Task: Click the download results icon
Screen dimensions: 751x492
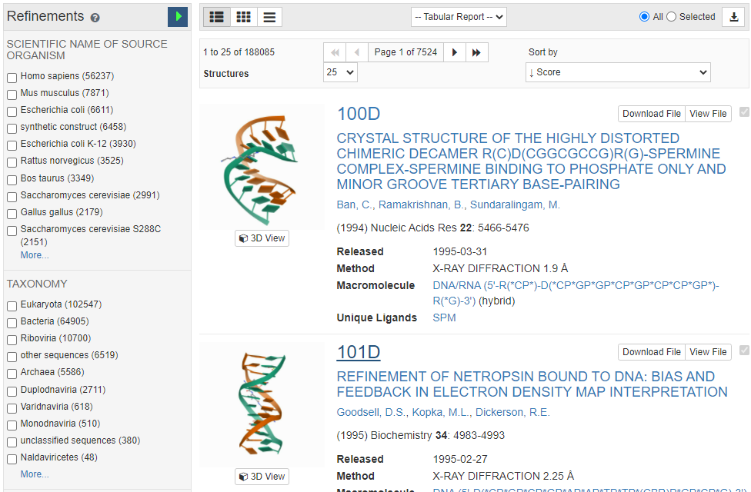Action: (x=733, y=17)
